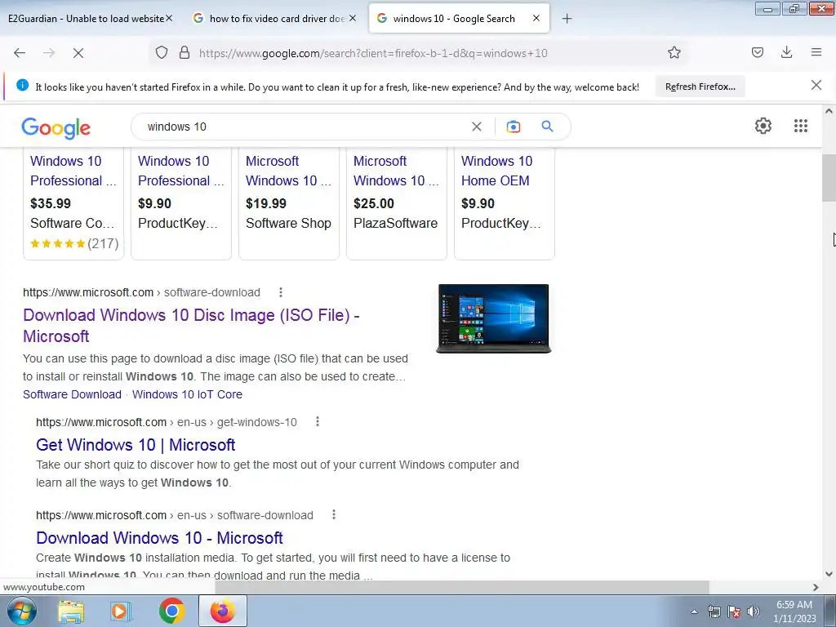Click the Refresh Firefox button
The image size is (836, 627).
(700, 87)
